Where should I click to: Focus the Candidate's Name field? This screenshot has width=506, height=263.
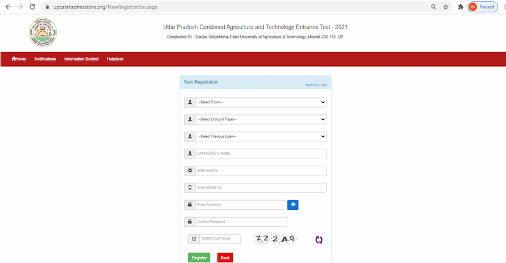(x=261, y=154)
